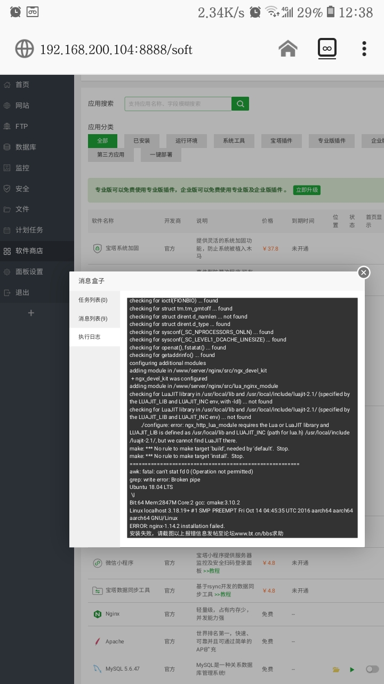Tap the globe icon beside the URL

click(25, 49)
